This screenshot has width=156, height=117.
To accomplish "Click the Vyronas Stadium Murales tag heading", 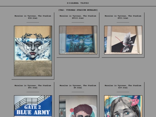I will 78,10.
